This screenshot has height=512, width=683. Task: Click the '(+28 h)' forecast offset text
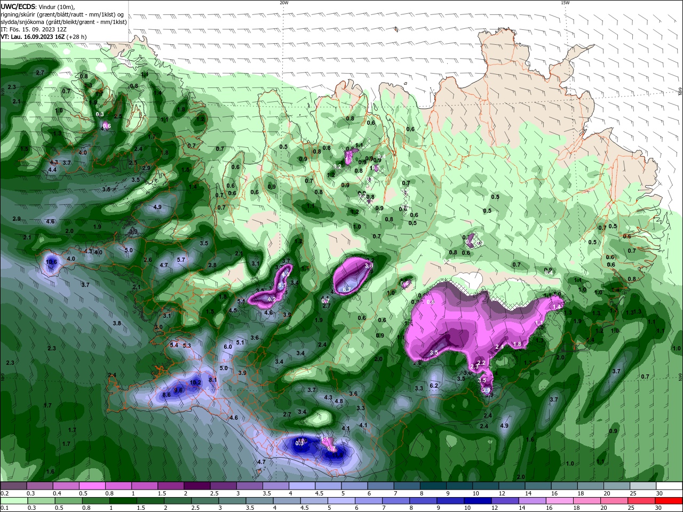[77, 37]
